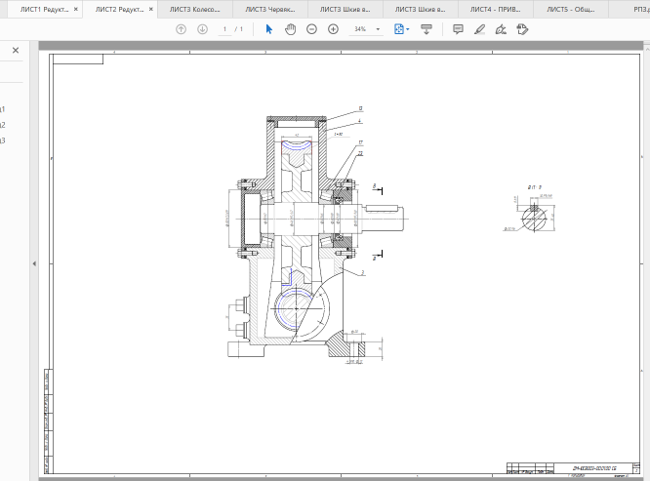Image resolution: width=650 pixels, height=481 pixels.
Task: Close the ЛИСТ2 Редукт... tab
Action: (150, 8)
